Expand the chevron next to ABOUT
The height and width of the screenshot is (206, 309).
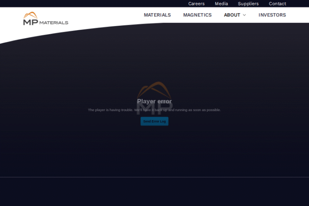(x=244, y=15)
